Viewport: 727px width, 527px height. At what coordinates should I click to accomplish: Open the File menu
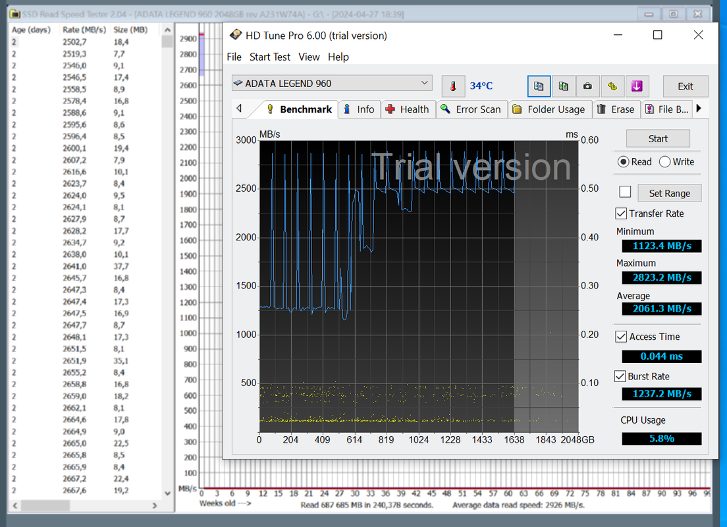(234, 57)
